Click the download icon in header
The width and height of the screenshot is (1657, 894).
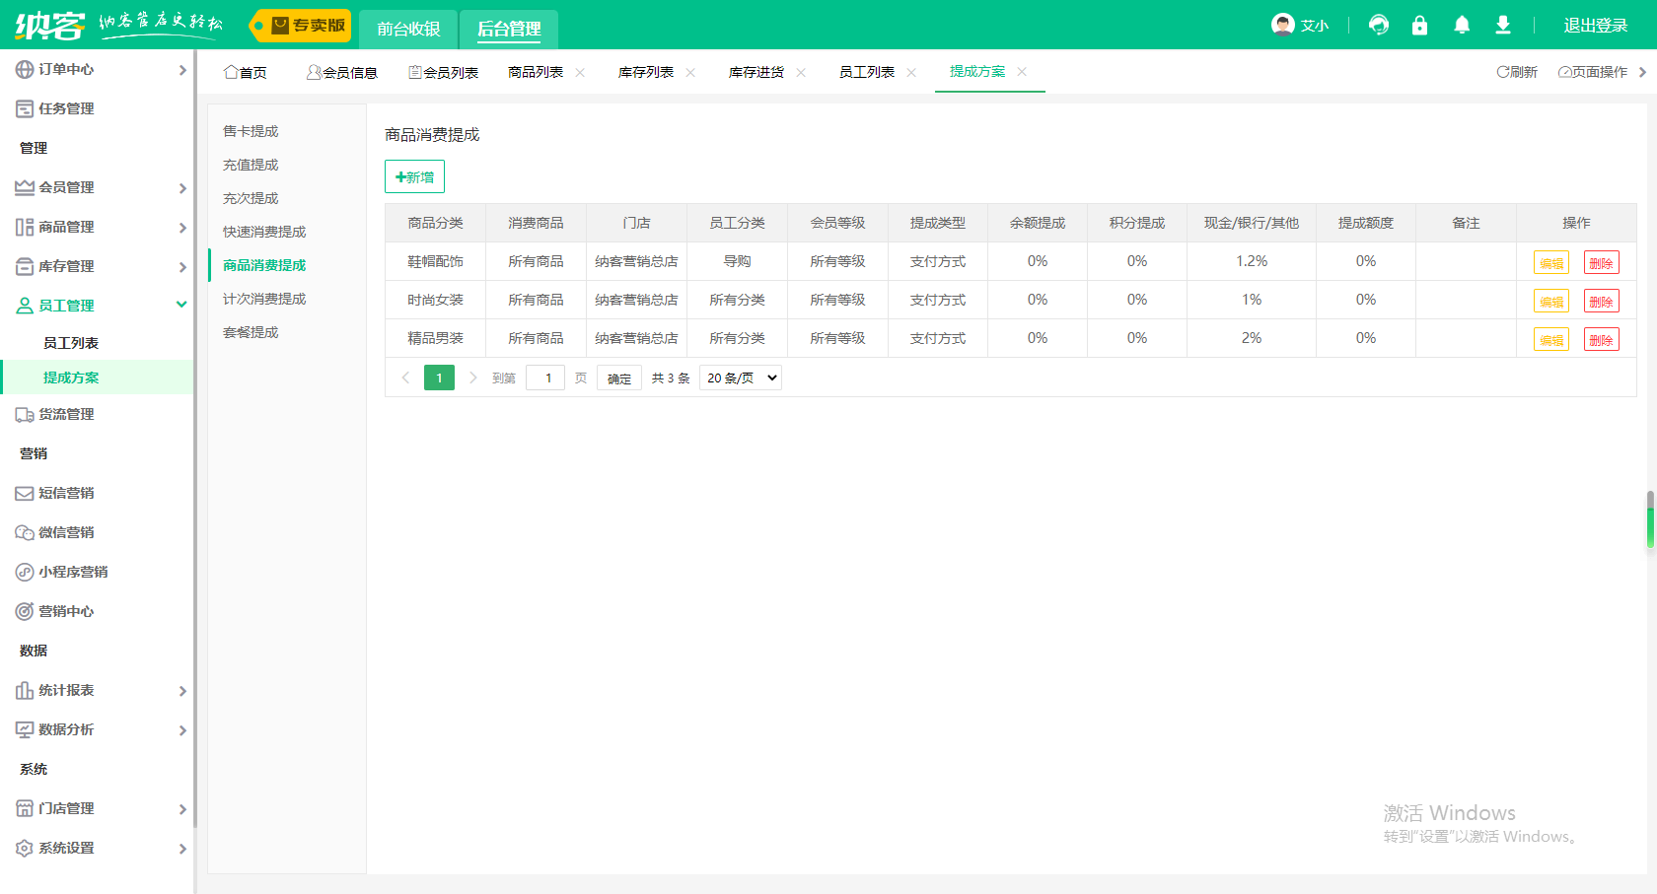coord(1503,26)
